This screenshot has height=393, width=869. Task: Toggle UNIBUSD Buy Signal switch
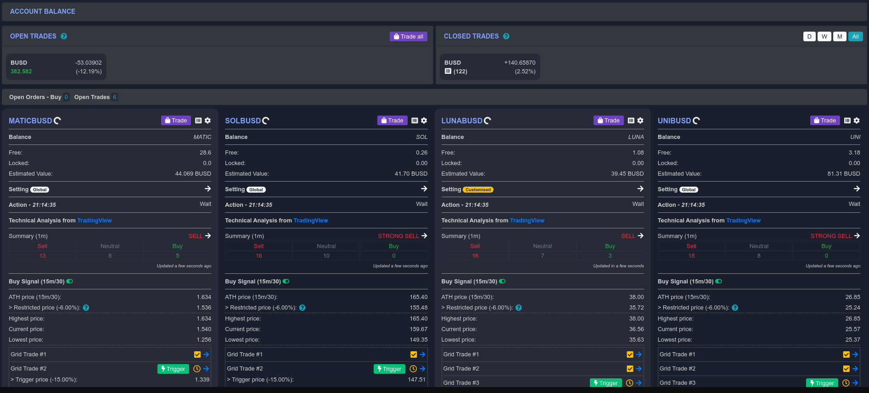tap(719, 282)
